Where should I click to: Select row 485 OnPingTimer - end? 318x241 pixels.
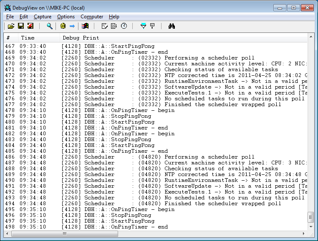point(155,151)
